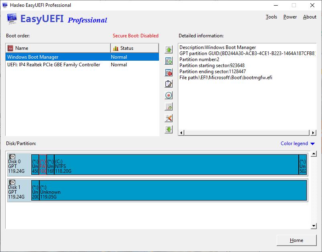
Task: Select the Unknown 119.05G partition on Disk 1
Action: [173, 191]
